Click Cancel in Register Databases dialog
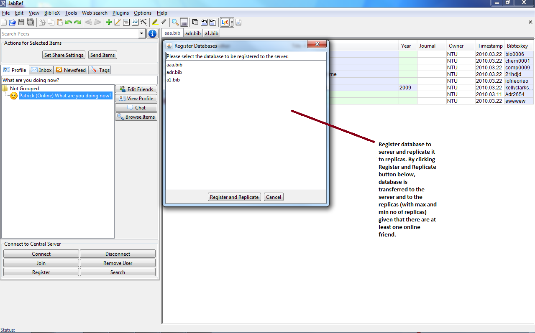535x333 pixels. 274,197
